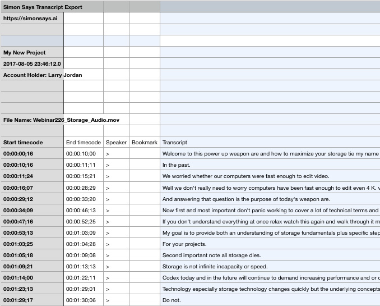Select bookmark cell in row 00:01:14;00
The image size is (380, 306).
pos(145,277)
